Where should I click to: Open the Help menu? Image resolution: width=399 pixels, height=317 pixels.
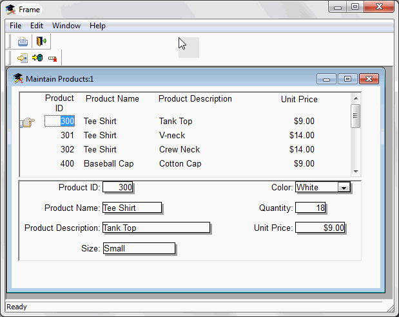(x=97, y=26)
